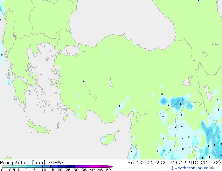This screenshot has height=171, width=222.
Task: Click the island of Crete on the map
Action: pyautogui.click(x=39, y=127)
